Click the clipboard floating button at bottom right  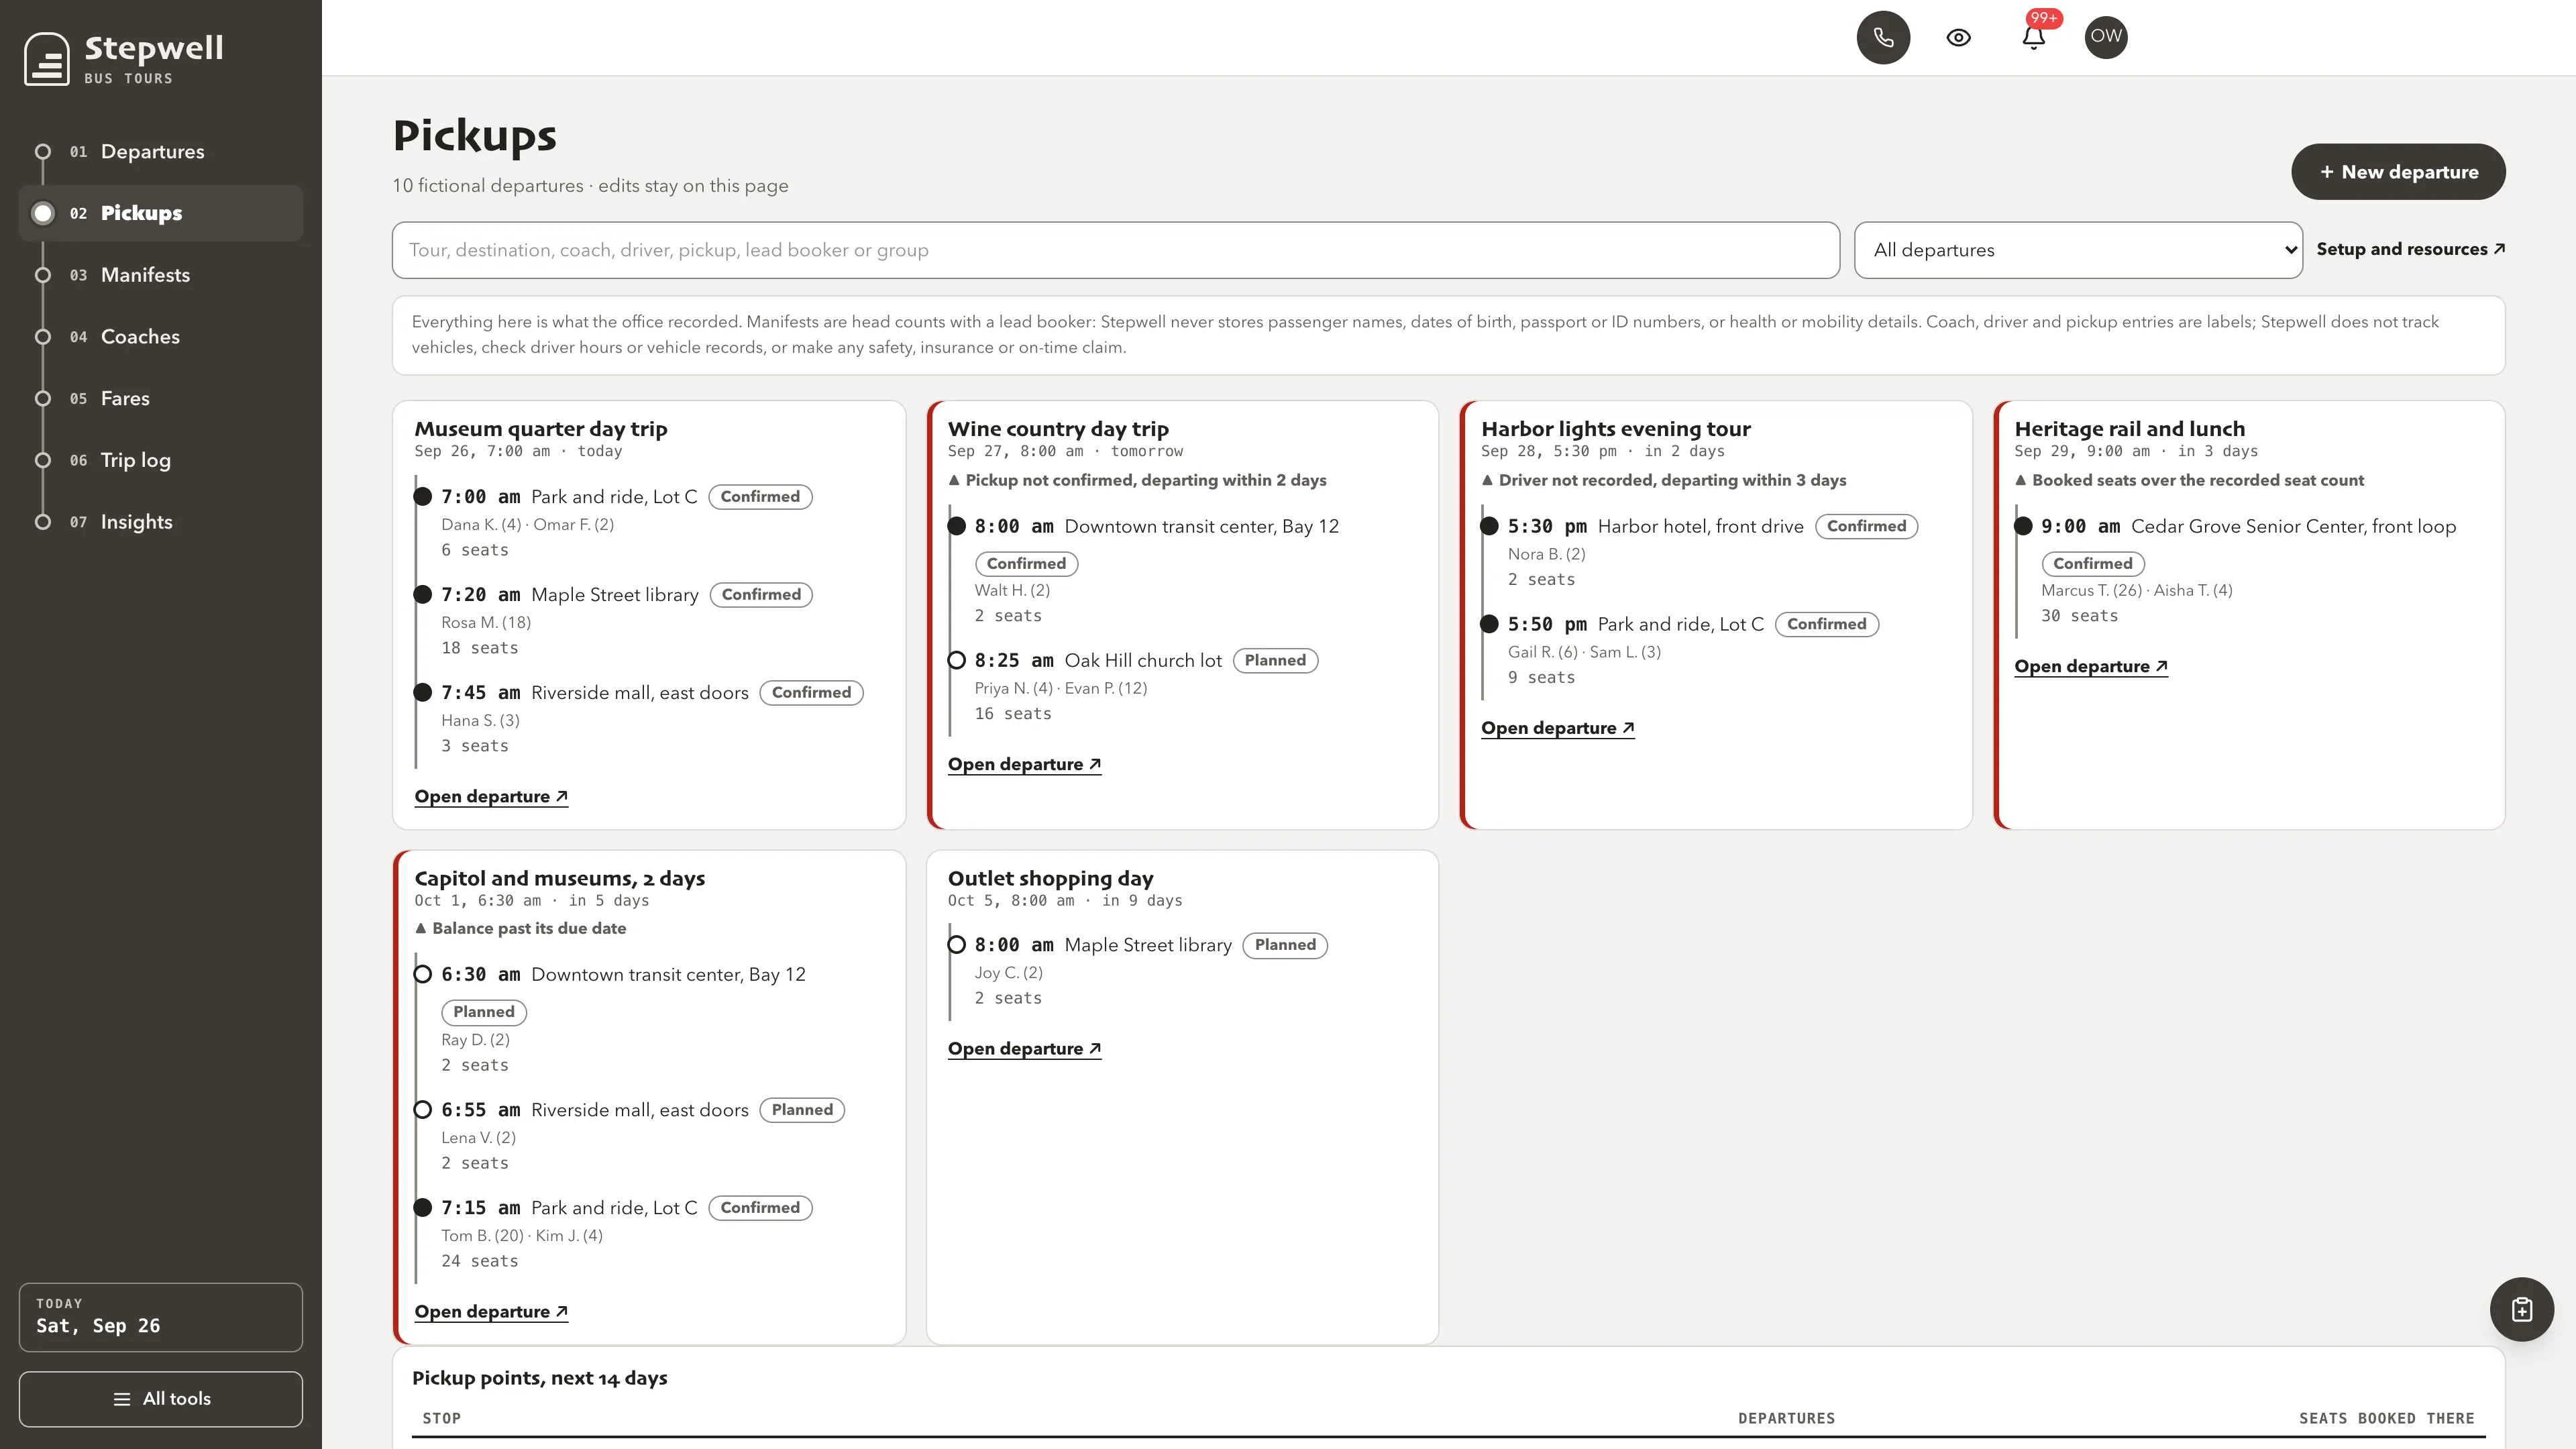coord(2521,1309)
